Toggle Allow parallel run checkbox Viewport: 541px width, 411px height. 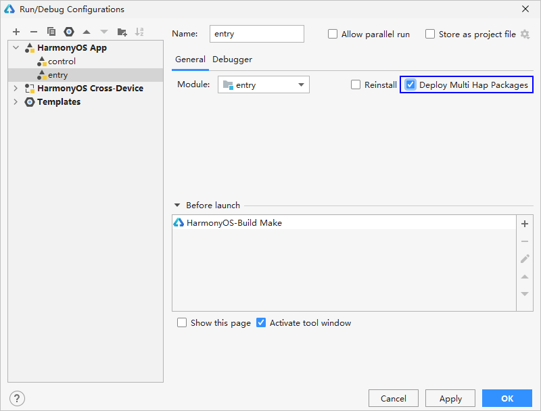(333, 34)
